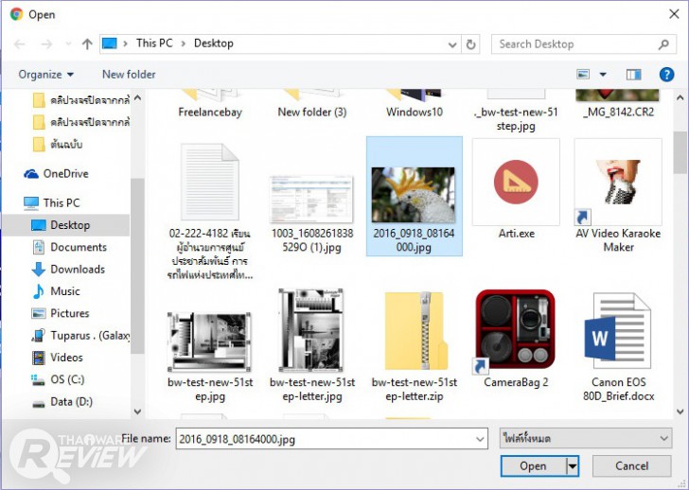Open Tuparus Galaxy device in sidebar
689x490 pixels.
coord(80,336)
